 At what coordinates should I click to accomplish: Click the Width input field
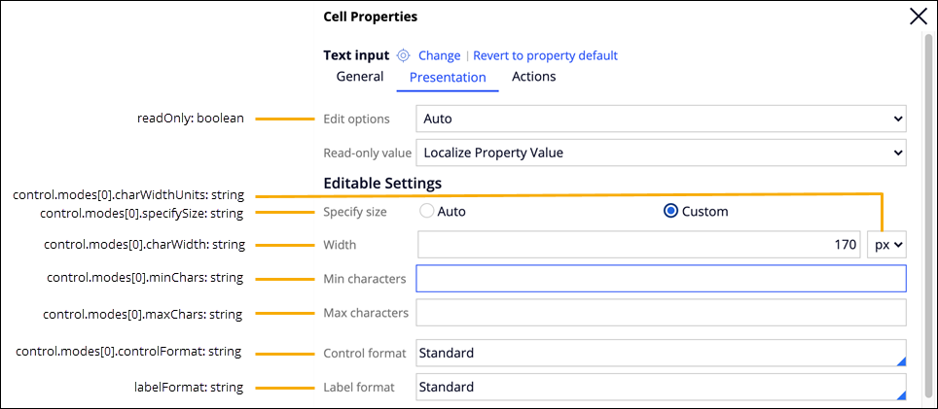click(639, 245)
